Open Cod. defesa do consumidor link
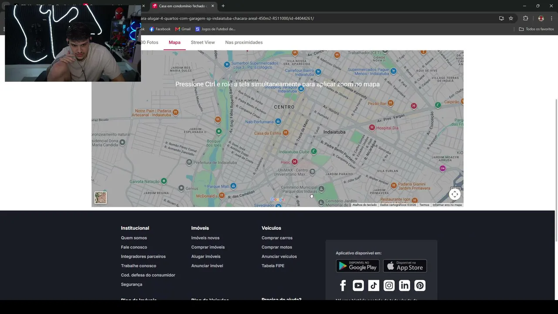This screenshot has width=558, height=314. coord(148,275)
